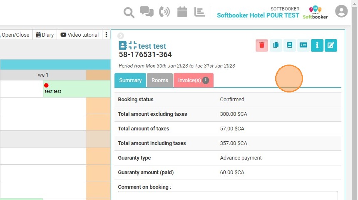This screenshot has height=200, width=358.
Task: Open the calendar icon in header
Action: pyautogui.click(x=182, y=12)
